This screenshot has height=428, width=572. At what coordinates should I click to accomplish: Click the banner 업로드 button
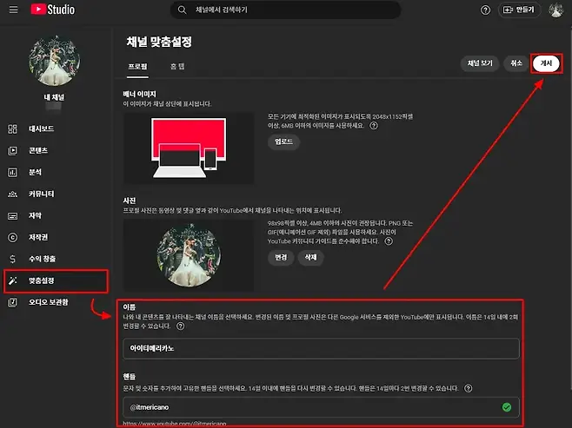pyautogui.click(x=283, y=142)
